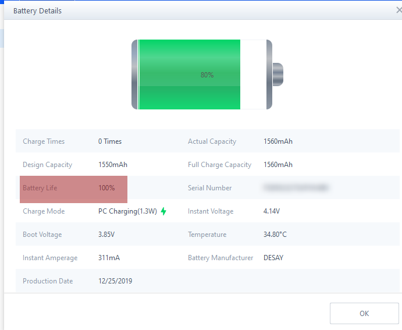Click the Instant Amperage label
This screenshot has height=330, width=402.
(50, 258)
